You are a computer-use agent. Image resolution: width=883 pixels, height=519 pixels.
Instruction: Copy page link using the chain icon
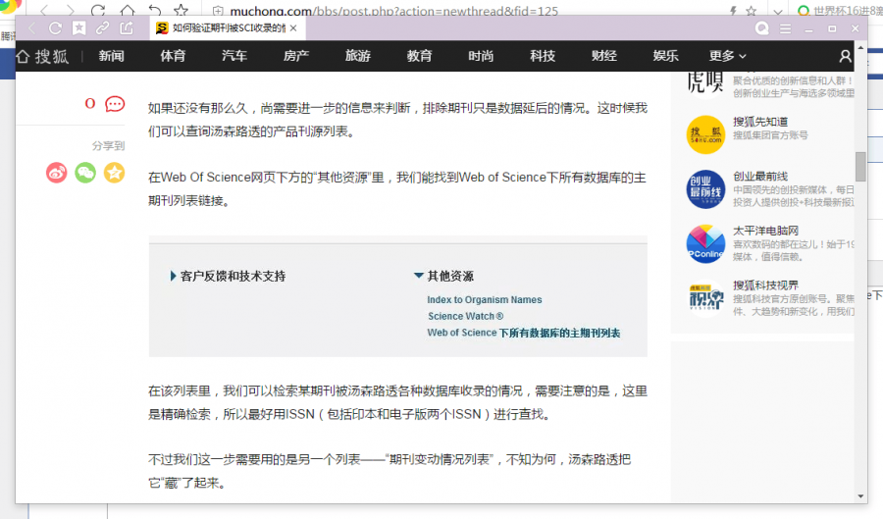tap(102, 28)
